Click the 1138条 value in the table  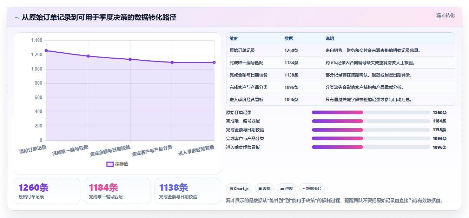coord(291,75)
